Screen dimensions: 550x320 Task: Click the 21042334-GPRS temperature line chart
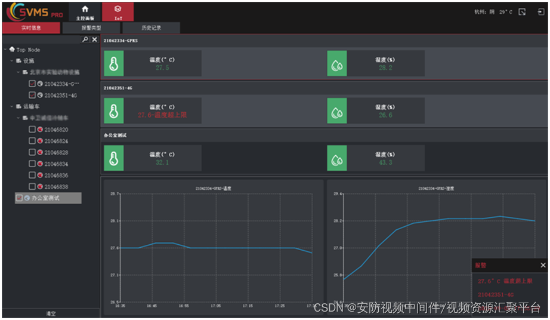point(213,247)
